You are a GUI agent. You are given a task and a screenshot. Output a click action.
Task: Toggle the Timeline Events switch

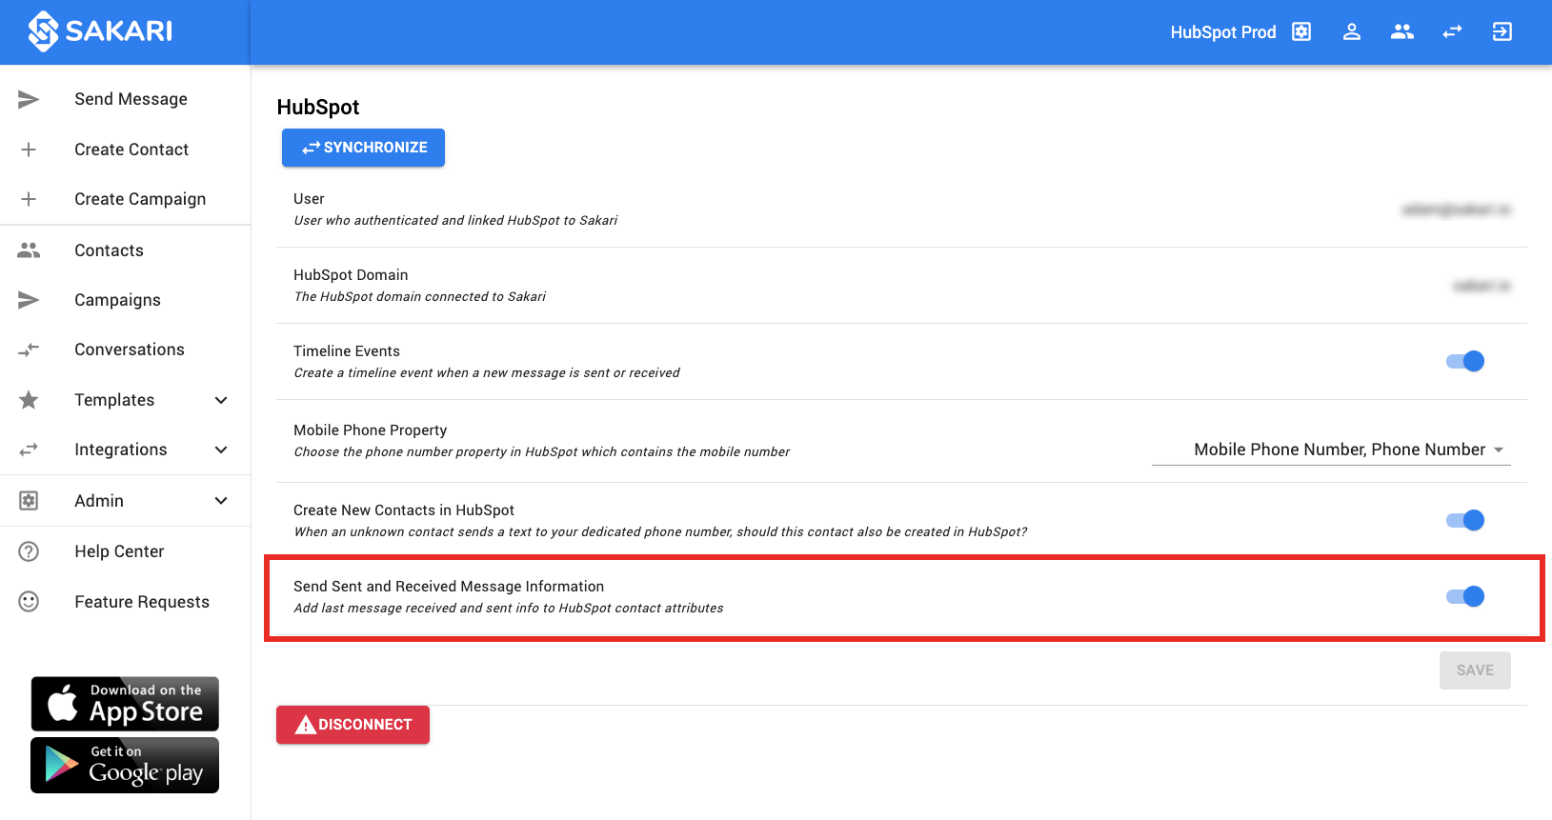pos(1465,361)
